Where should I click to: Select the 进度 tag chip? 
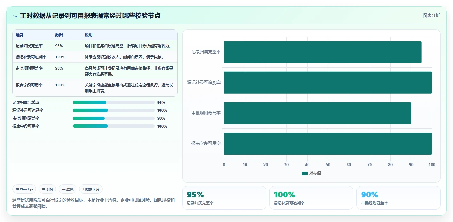click(x=67, y=189)
